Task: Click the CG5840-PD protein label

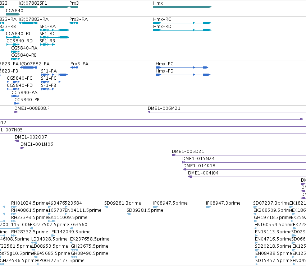Action: (x=20, y=85)
